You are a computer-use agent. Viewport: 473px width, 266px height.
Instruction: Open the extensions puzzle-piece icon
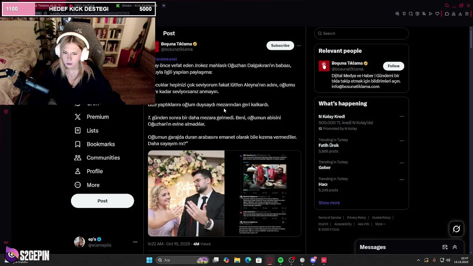(447, 14)
